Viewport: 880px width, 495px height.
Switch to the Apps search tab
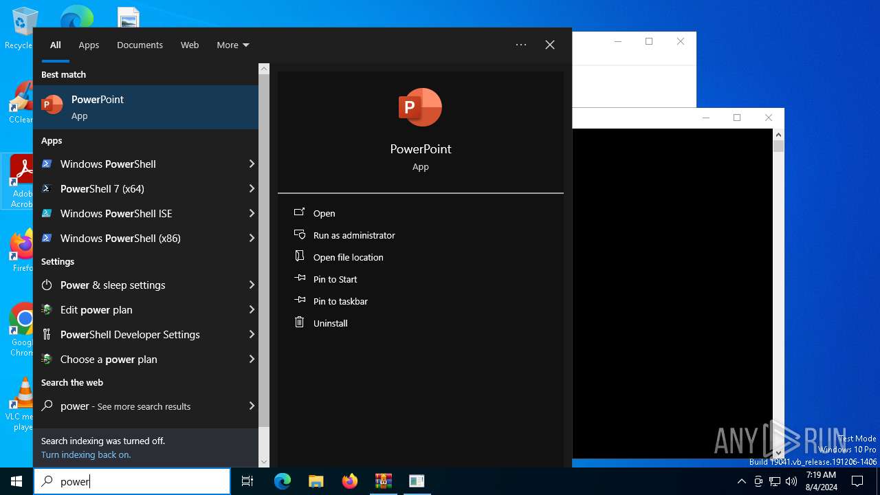point(89,45)
